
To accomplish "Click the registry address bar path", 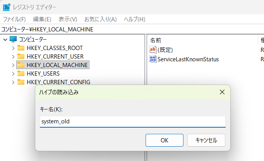I will (132, 29).
